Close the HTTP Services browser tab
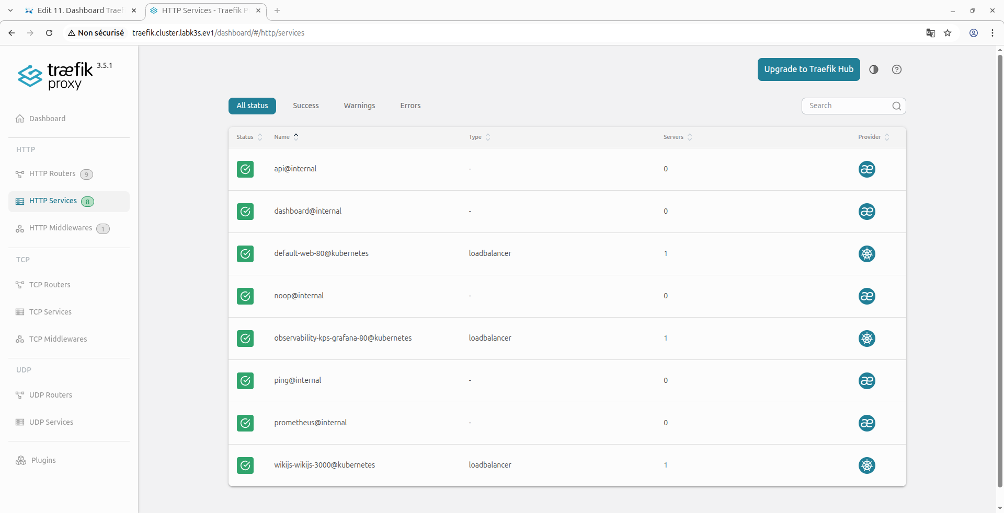Screen dimensions: 1004x513 [x=258, y=10]
